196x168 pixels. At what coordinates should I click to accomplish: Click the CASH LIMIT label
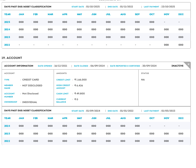pyautogui.click(x=62, y=94)
